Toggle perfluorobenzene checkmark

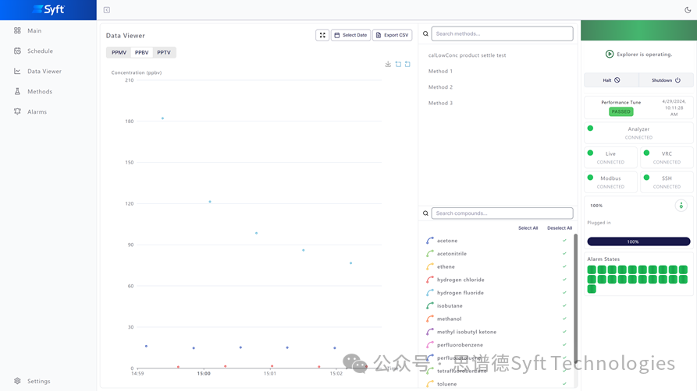[564, 345]
